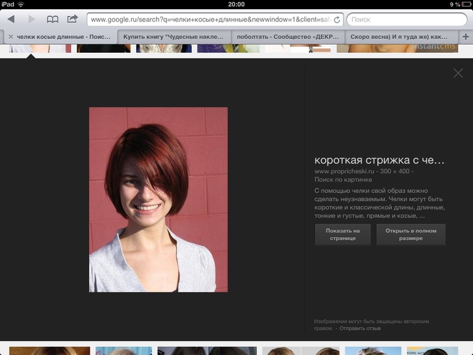
Task: Click "Отправить отзыв" link
Action: point(360,329)
